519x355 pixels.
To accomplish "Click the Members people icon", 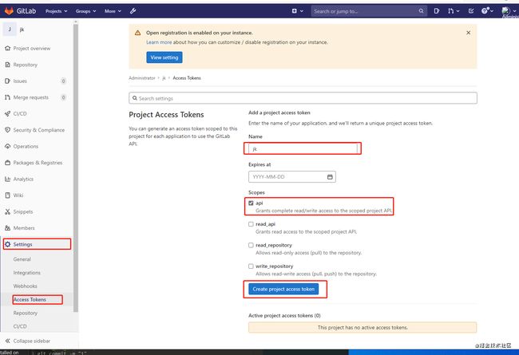I will point(8,228).
